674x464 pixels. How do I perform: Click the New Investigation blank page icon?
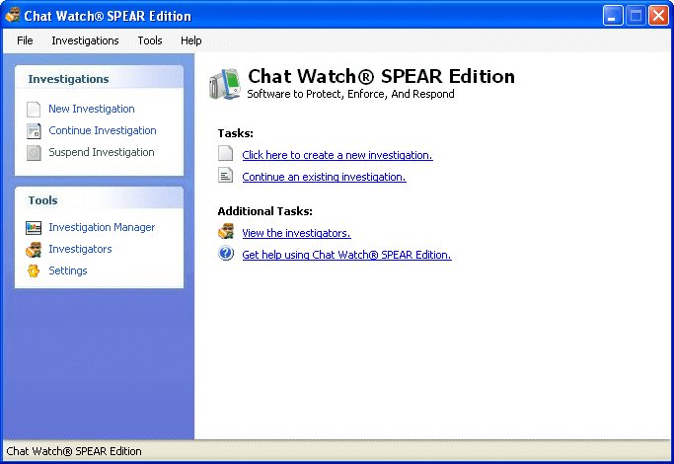pos(34,110)
